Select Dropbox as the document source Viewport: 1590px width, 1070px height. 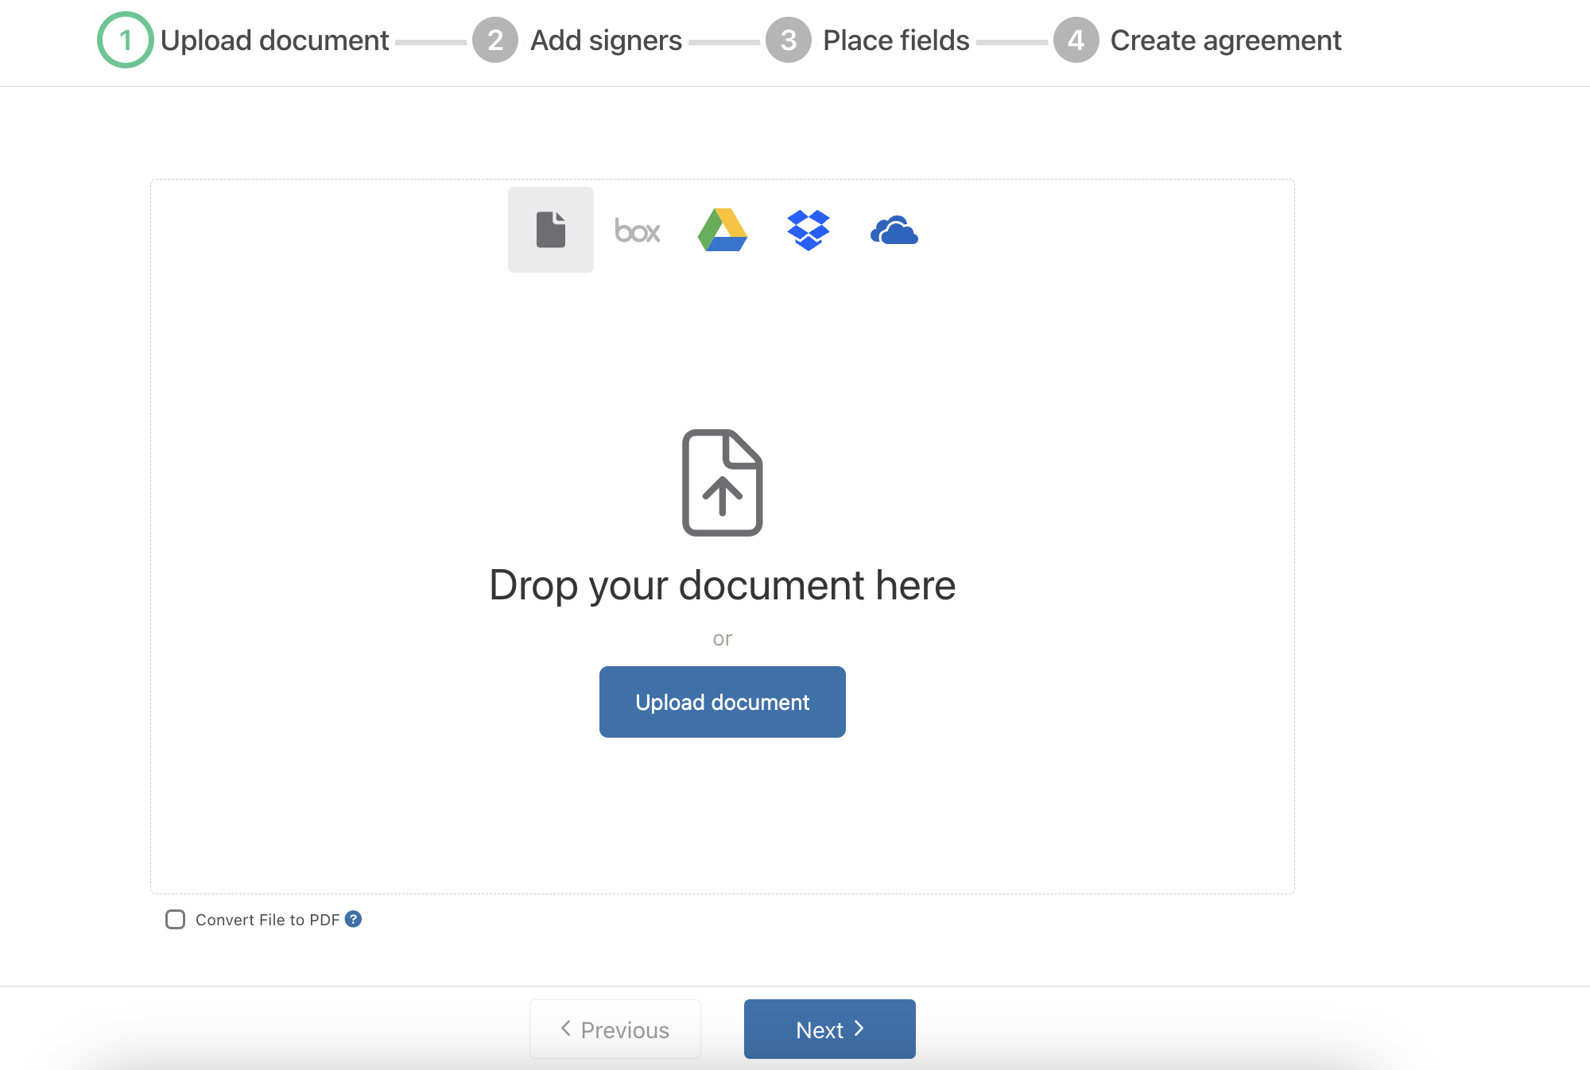[x=808, y=230]
